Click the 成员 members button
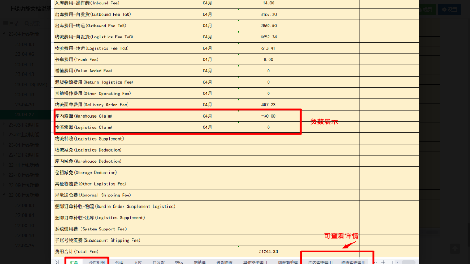Viewport: 470px width, 264px height. pos(427,9)
